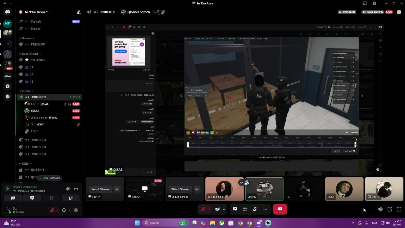Collapse the Public category
Screen dimensions: 405x228
[26, 91]
